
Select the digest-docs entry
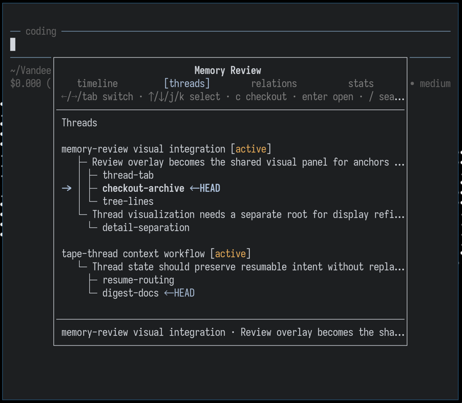[x=130, y=293]
